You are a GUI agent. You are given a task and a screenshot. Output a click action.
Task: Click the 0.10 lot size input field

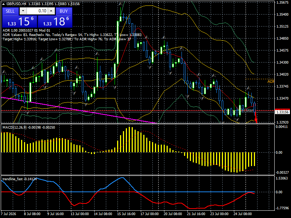click(x=37, y=11)
